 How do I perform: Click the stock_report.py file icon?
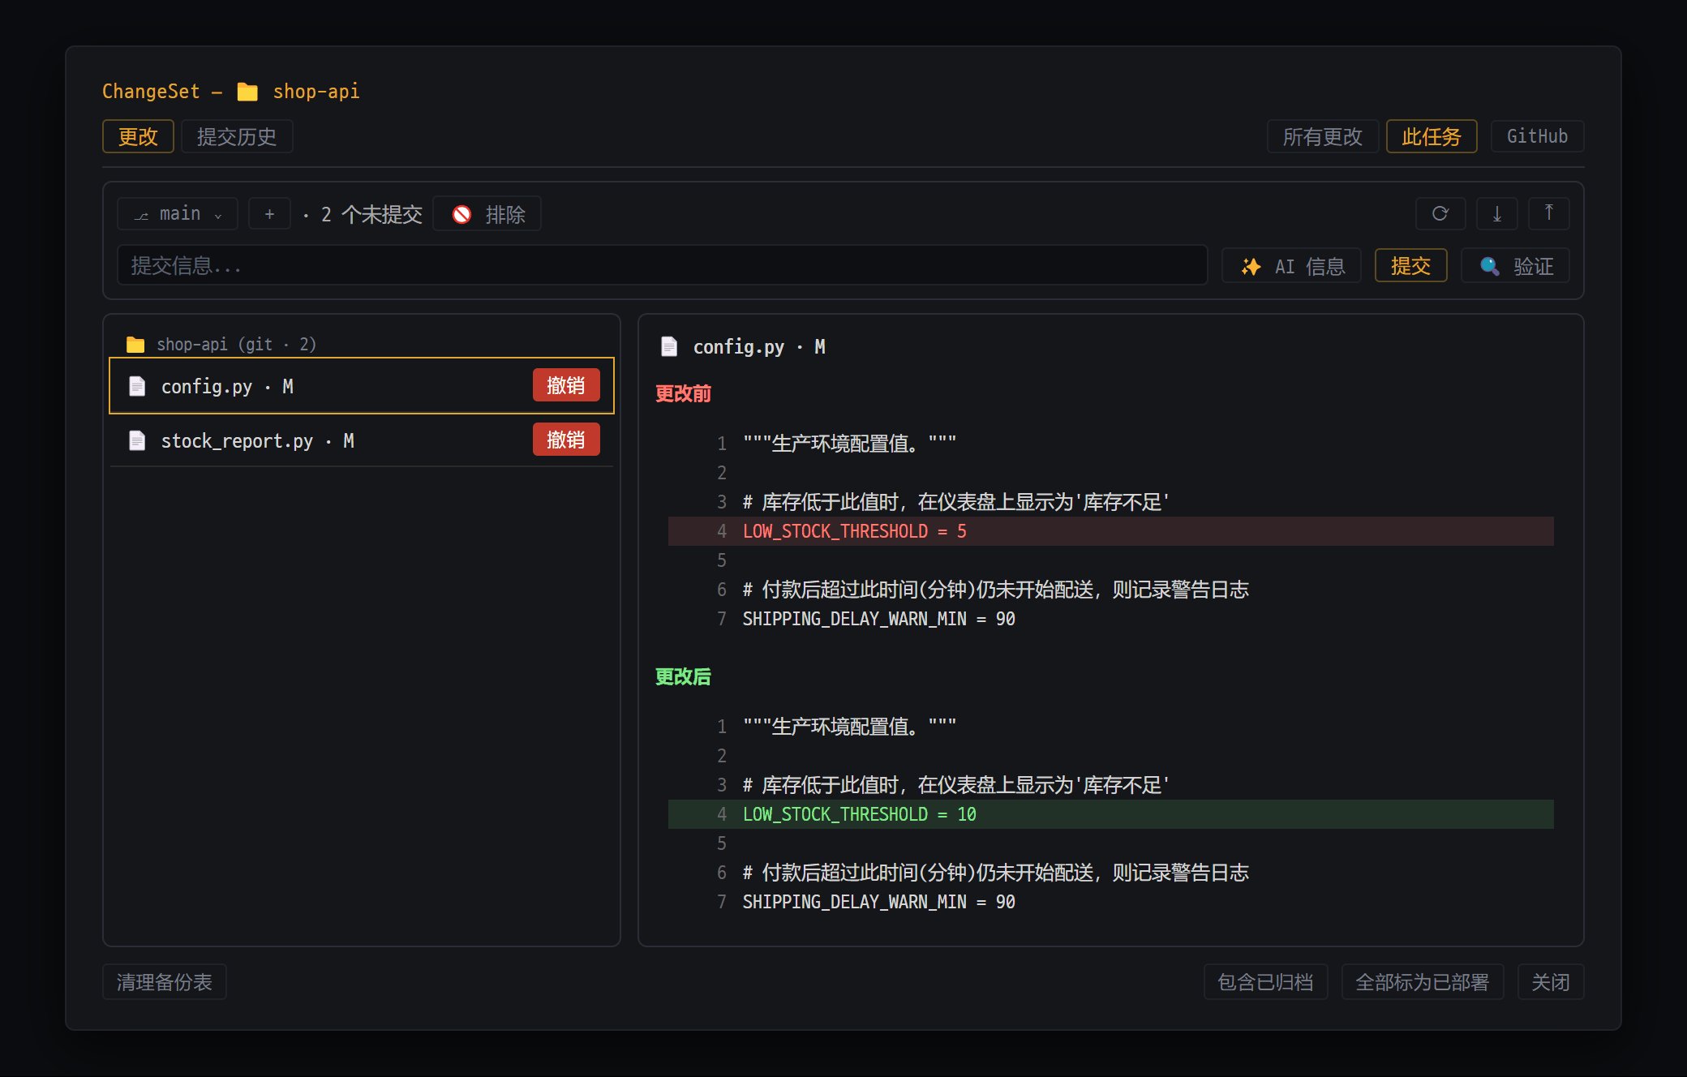click(x=137, y=440)
